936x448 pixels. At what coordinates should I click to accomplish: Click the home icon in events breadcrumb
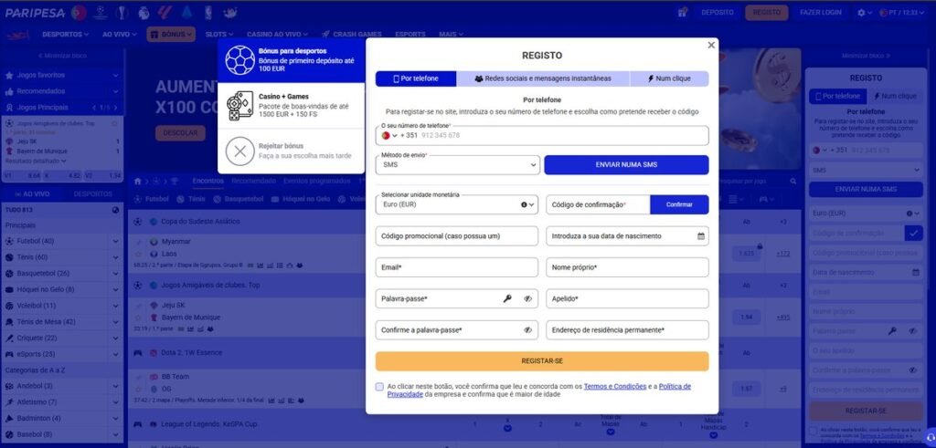[x=137, y=181]
